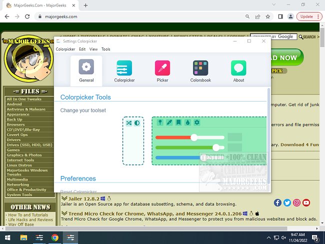Screen dimensions: 325x244
Task: Open File Explorer from the taskbar
Action: [23, 238]
